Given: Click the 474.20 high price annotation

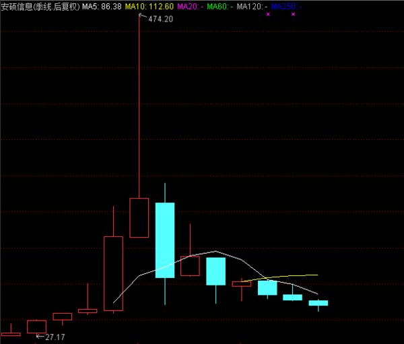Looking at the screenshot, I should [160, 19].
